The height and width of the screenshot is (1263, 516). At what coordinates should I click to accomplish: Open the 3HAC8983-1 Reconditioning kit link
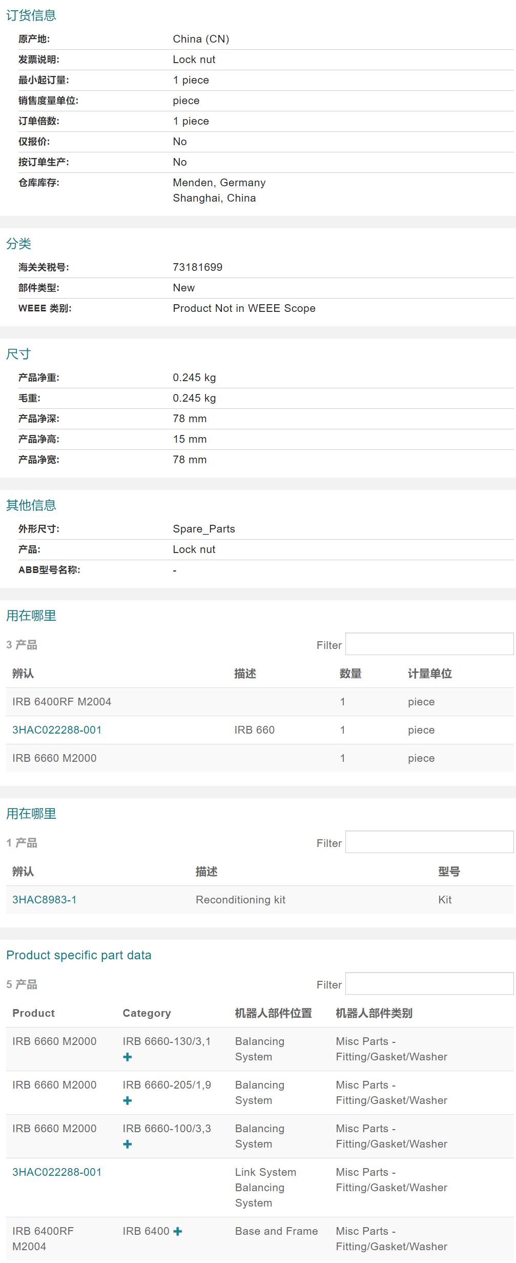click(45, 900)
